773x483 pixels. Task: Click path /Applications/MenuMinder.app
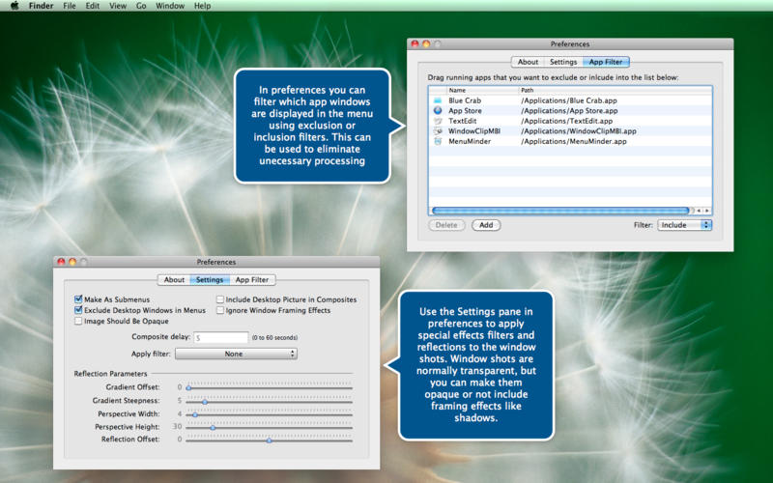pyautogui.click(x=574, y=141)
